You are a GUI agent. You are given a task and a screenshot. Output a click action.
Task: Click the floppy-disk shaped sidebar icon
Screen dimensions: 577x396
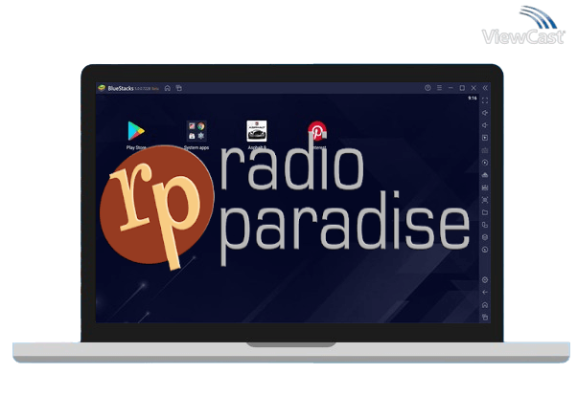point(485,187)
